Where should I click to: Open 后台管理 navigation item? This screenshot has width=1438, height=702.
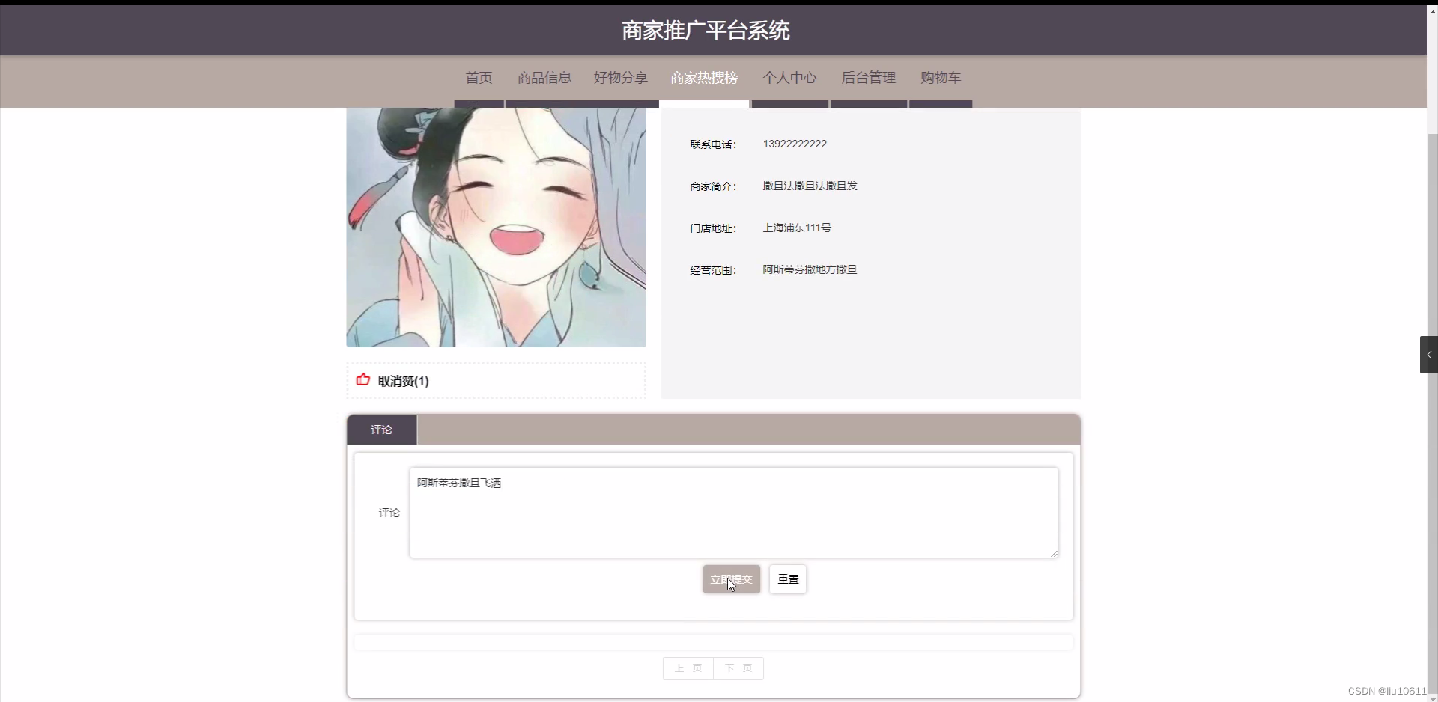coord(869,78)
